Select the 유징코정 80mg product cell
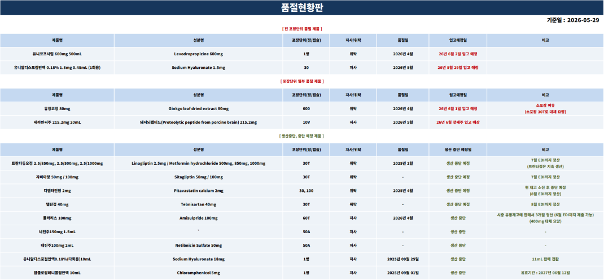This screenshot has height=280, width=604. (57, 108)
